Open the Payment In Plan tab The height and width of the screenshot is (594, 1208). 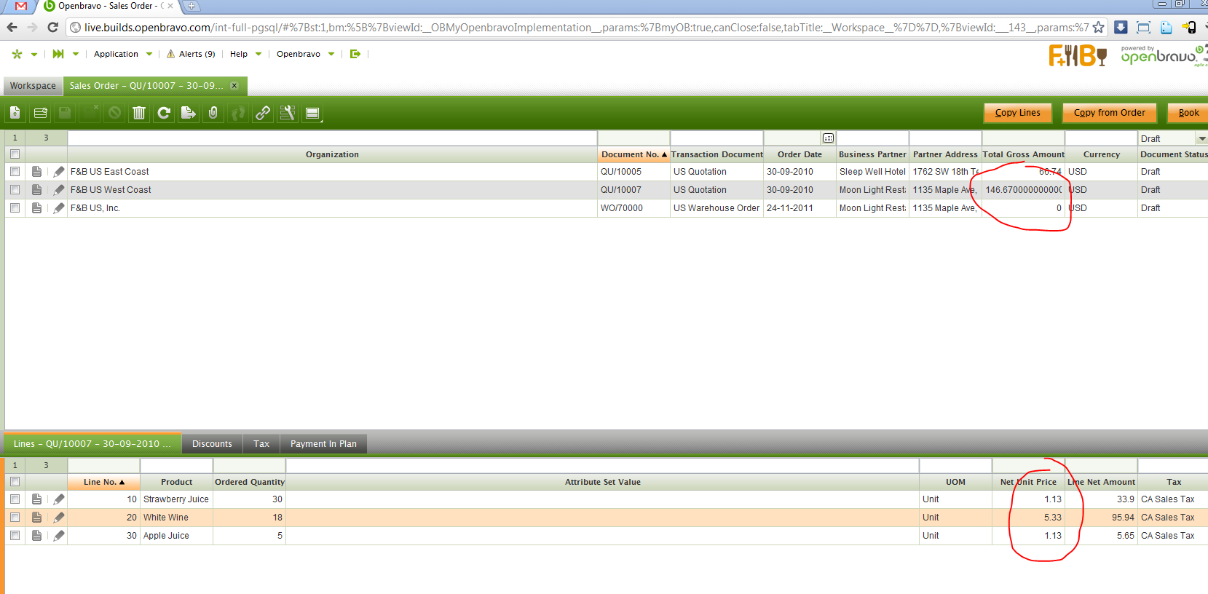point(323,444)
